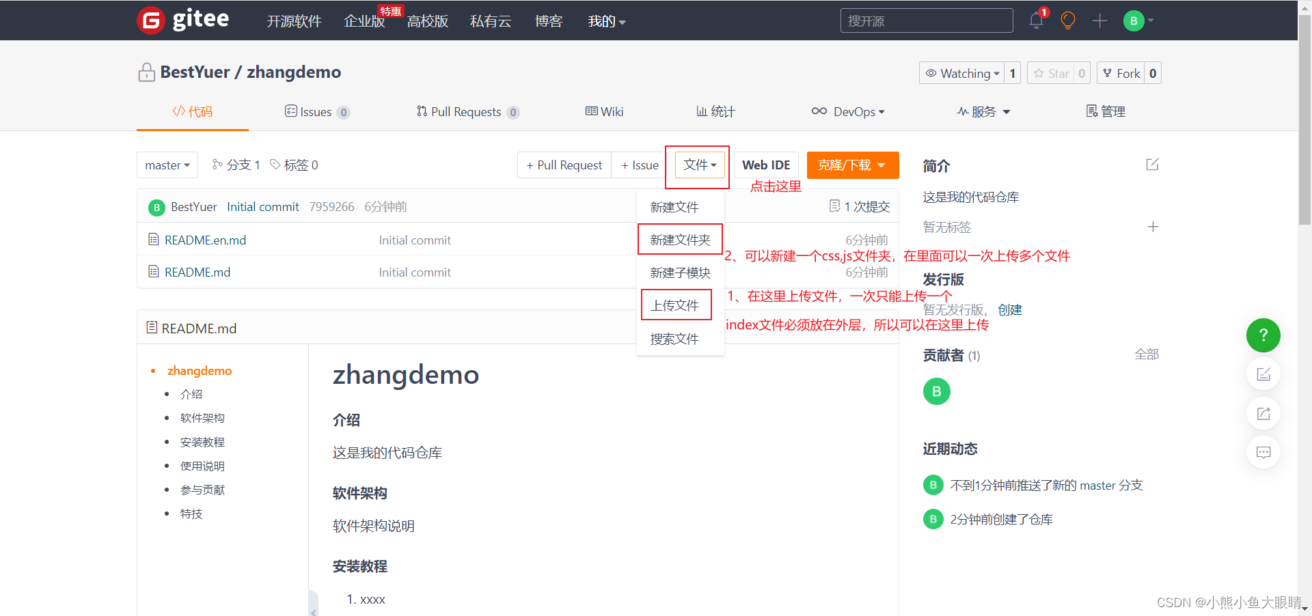1312x616 pixels.
Task: Click the green help question button
Action: click(1263, 335)
